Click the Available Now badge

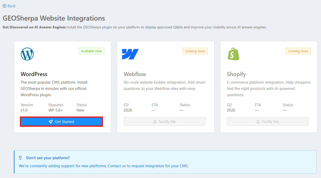91,51
